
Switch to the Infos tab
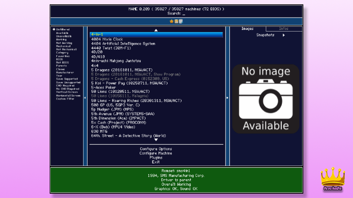(x=284, y=29)
